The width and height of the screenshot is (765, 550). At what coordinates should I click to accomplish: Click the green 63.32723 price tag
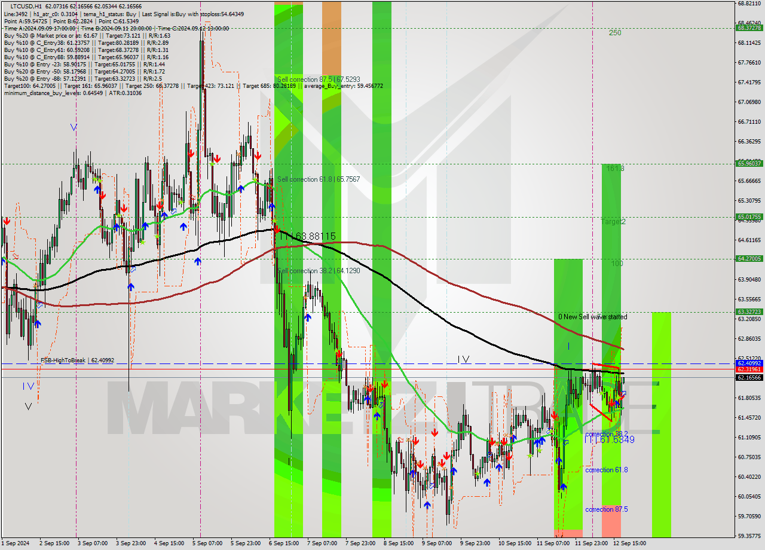(x=749, y=312)
